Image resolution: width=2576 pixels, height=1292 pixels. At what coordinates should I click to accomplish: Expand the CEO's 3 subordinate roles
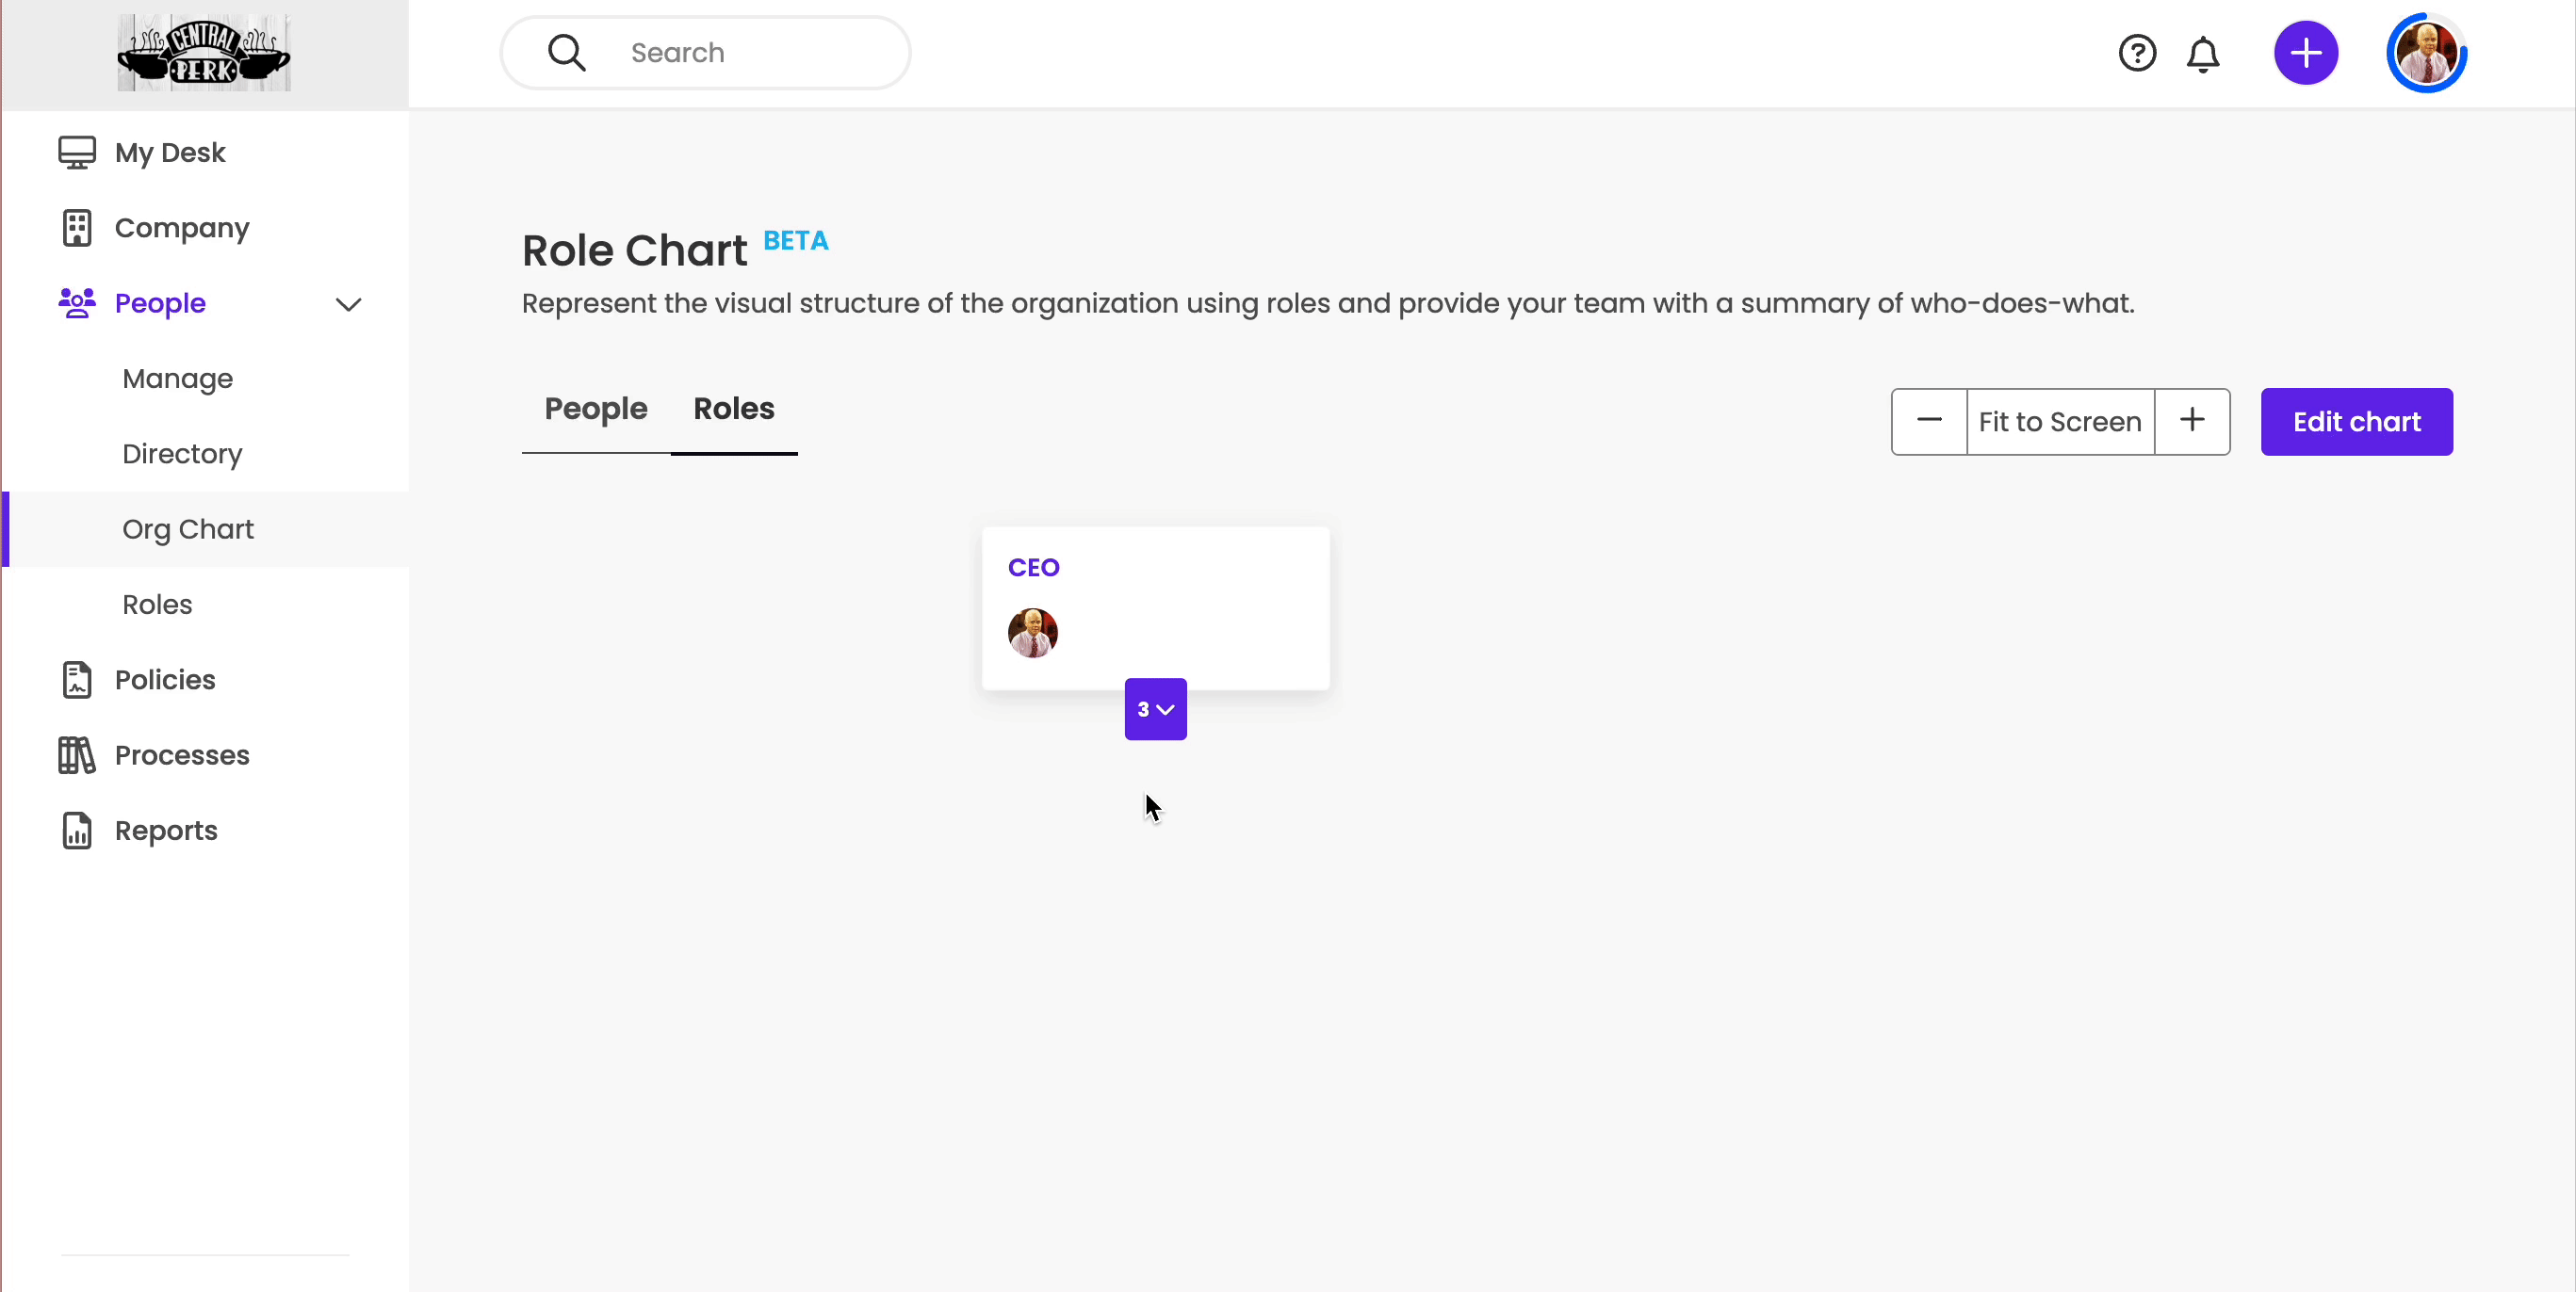pos(1155,709)
